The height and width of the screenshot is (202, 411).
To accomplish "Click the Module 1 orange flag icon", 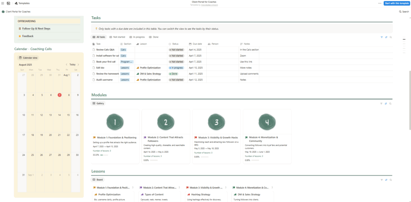I will coord(94,137).
